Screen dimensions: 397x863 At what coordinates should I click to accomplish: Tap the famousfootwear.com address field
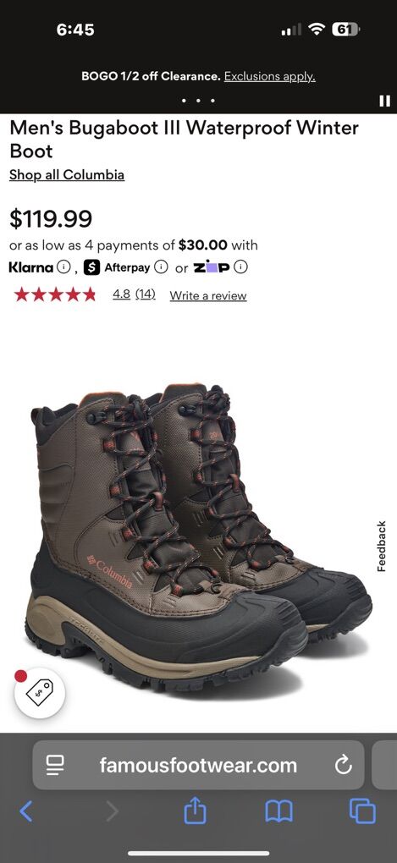click(x=198, y=765)
